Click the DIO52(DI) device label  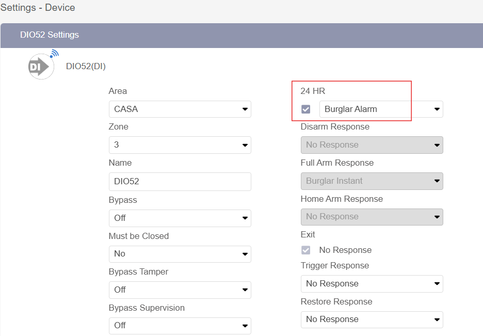[86, 66]
